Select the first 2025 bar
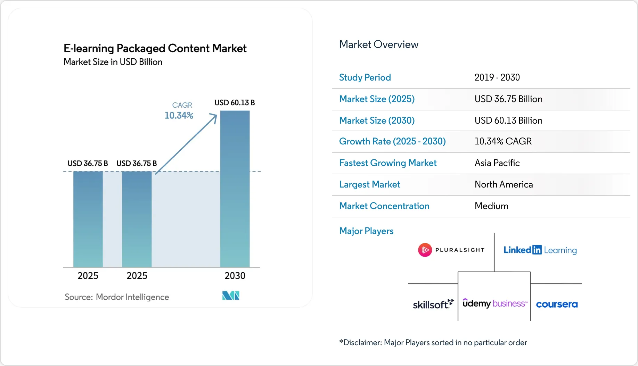This screenshot has height=366, width=638. (88, 219)
